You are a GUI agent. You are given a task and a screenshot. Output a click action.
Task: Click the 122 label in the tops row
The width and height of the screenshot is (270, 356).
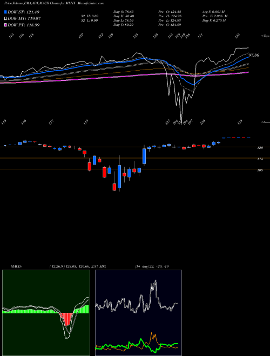(x=101, y=36)
